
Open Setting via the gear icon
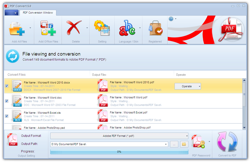(x=102, y=28)
